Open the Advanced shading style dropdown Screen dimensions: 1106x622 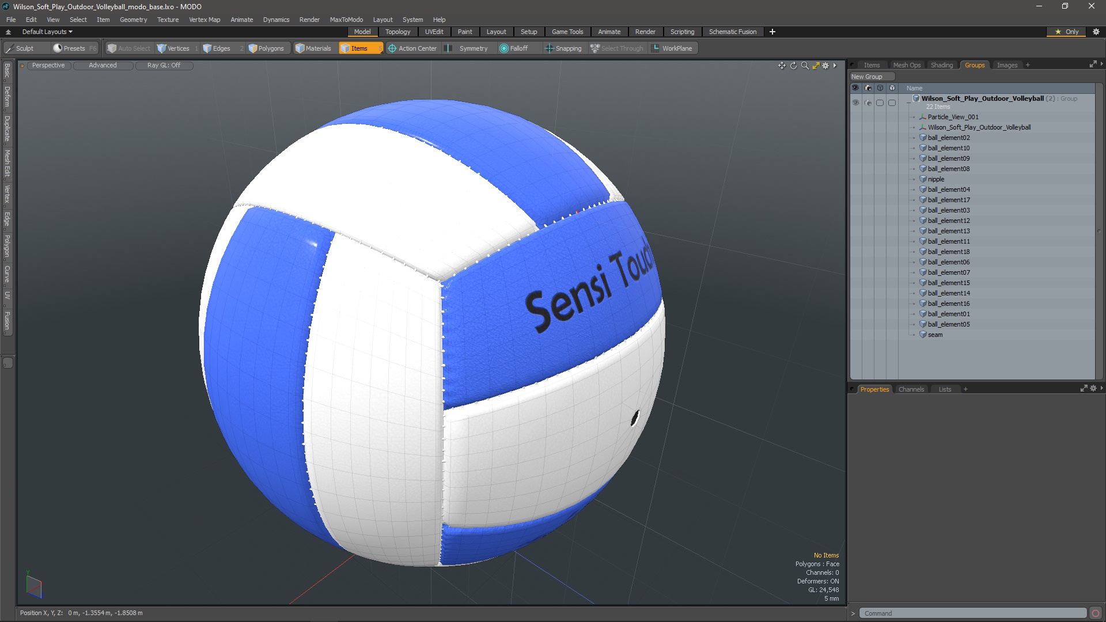[103, 66]
